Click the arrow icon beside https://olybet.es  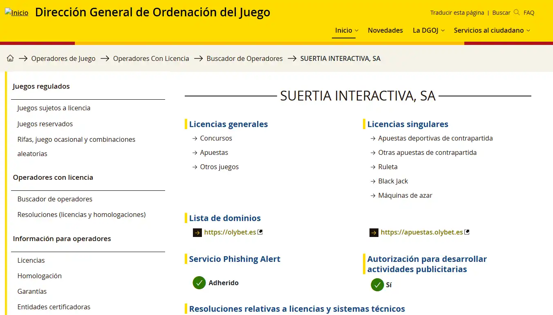(197, 232)
